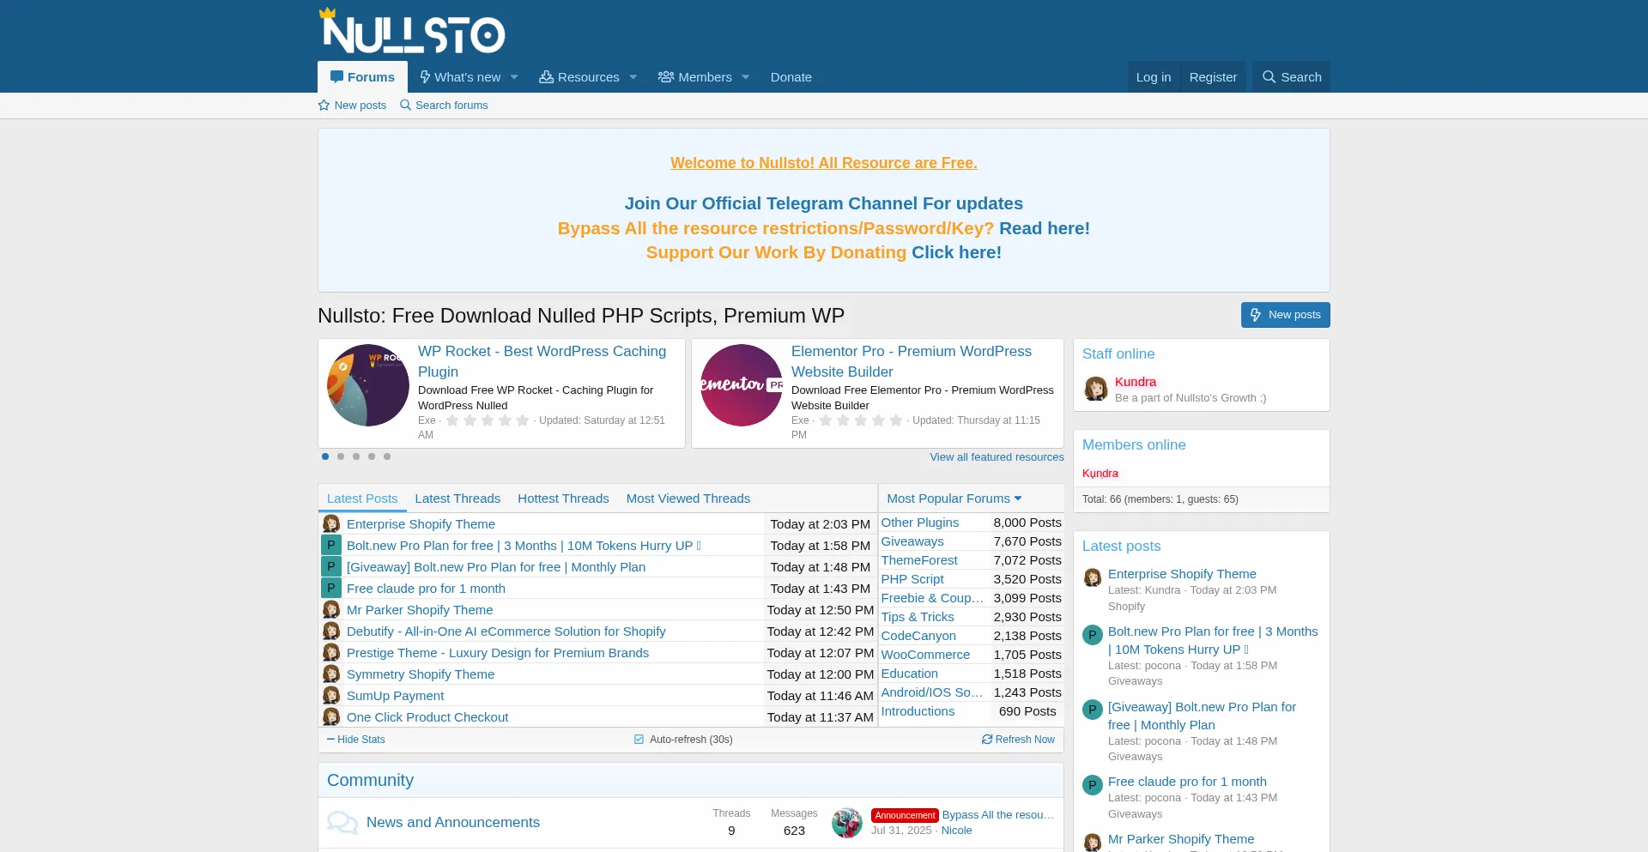Screen dimensions: 1648x852
Task: Open the Resources section
Action: [x=579, y=77]
